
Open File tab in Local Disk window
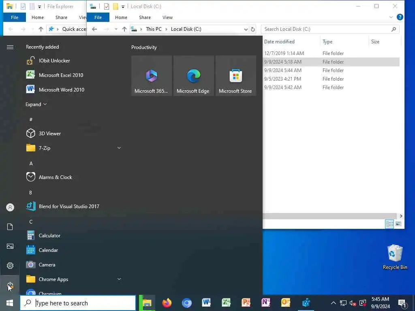tap(98, 17)
